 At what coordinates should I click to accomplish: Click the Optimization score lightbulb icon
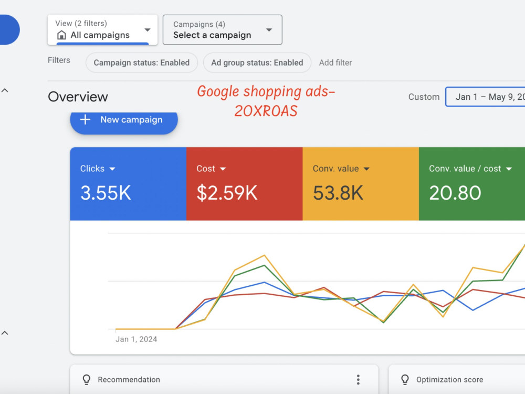click(405, 380)
